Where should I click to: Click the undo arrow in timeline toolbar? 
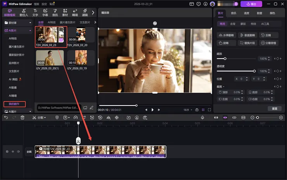point(7,117)
